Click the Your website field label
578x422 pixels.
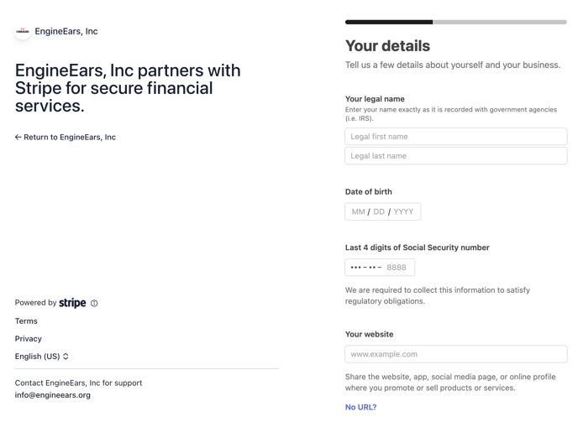coord(369,335)
